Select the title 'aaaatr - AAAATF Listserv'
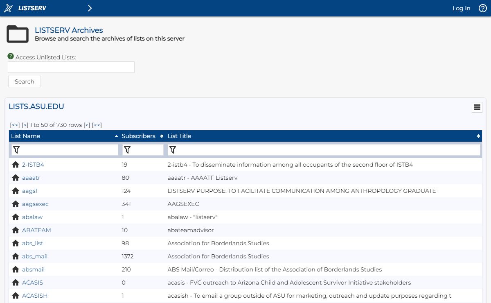The width and height of the screenshot is (491, 303). pos(203,178)
